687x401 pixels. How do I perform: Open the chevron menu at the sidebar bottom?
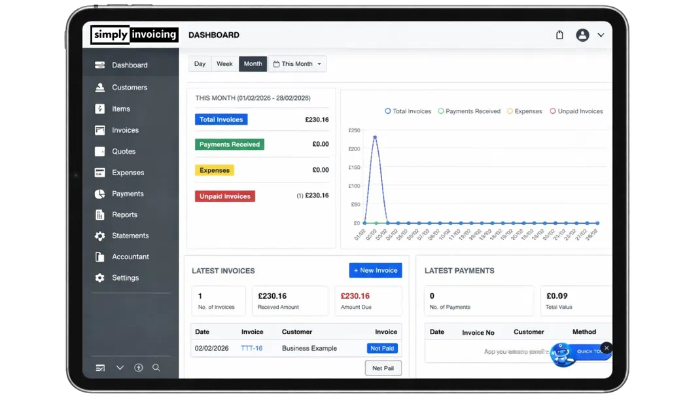tap(120, 368)
